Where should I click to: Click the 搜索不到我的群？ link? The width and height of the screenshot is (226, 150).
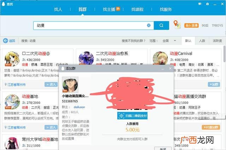click(133, 41)
